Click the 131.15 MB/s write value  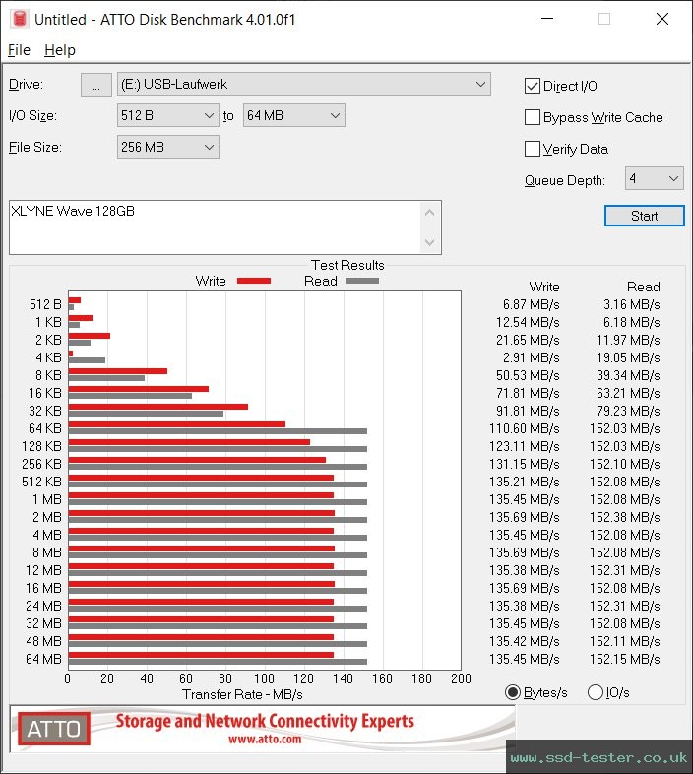tap(525, 464)
